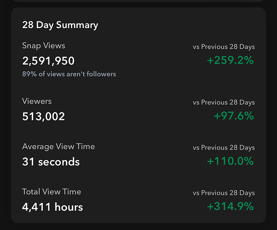The image size is (277, 230).
Task: Click vs Previous 28 Days beside Total View Time
Action: click(x=224, y=193)
